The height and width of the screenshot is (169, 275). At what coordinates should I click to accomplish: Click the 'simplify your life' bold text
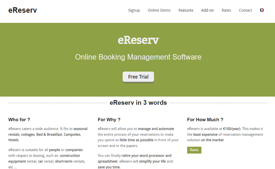click(x=152, y=161)
